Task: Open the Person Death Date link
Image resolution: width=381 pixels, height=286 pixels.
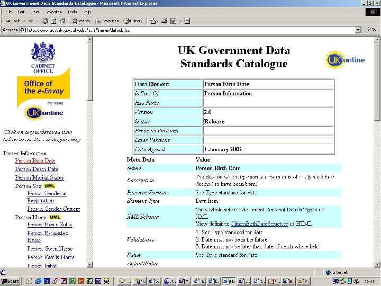Action: [x=37, y=169]
